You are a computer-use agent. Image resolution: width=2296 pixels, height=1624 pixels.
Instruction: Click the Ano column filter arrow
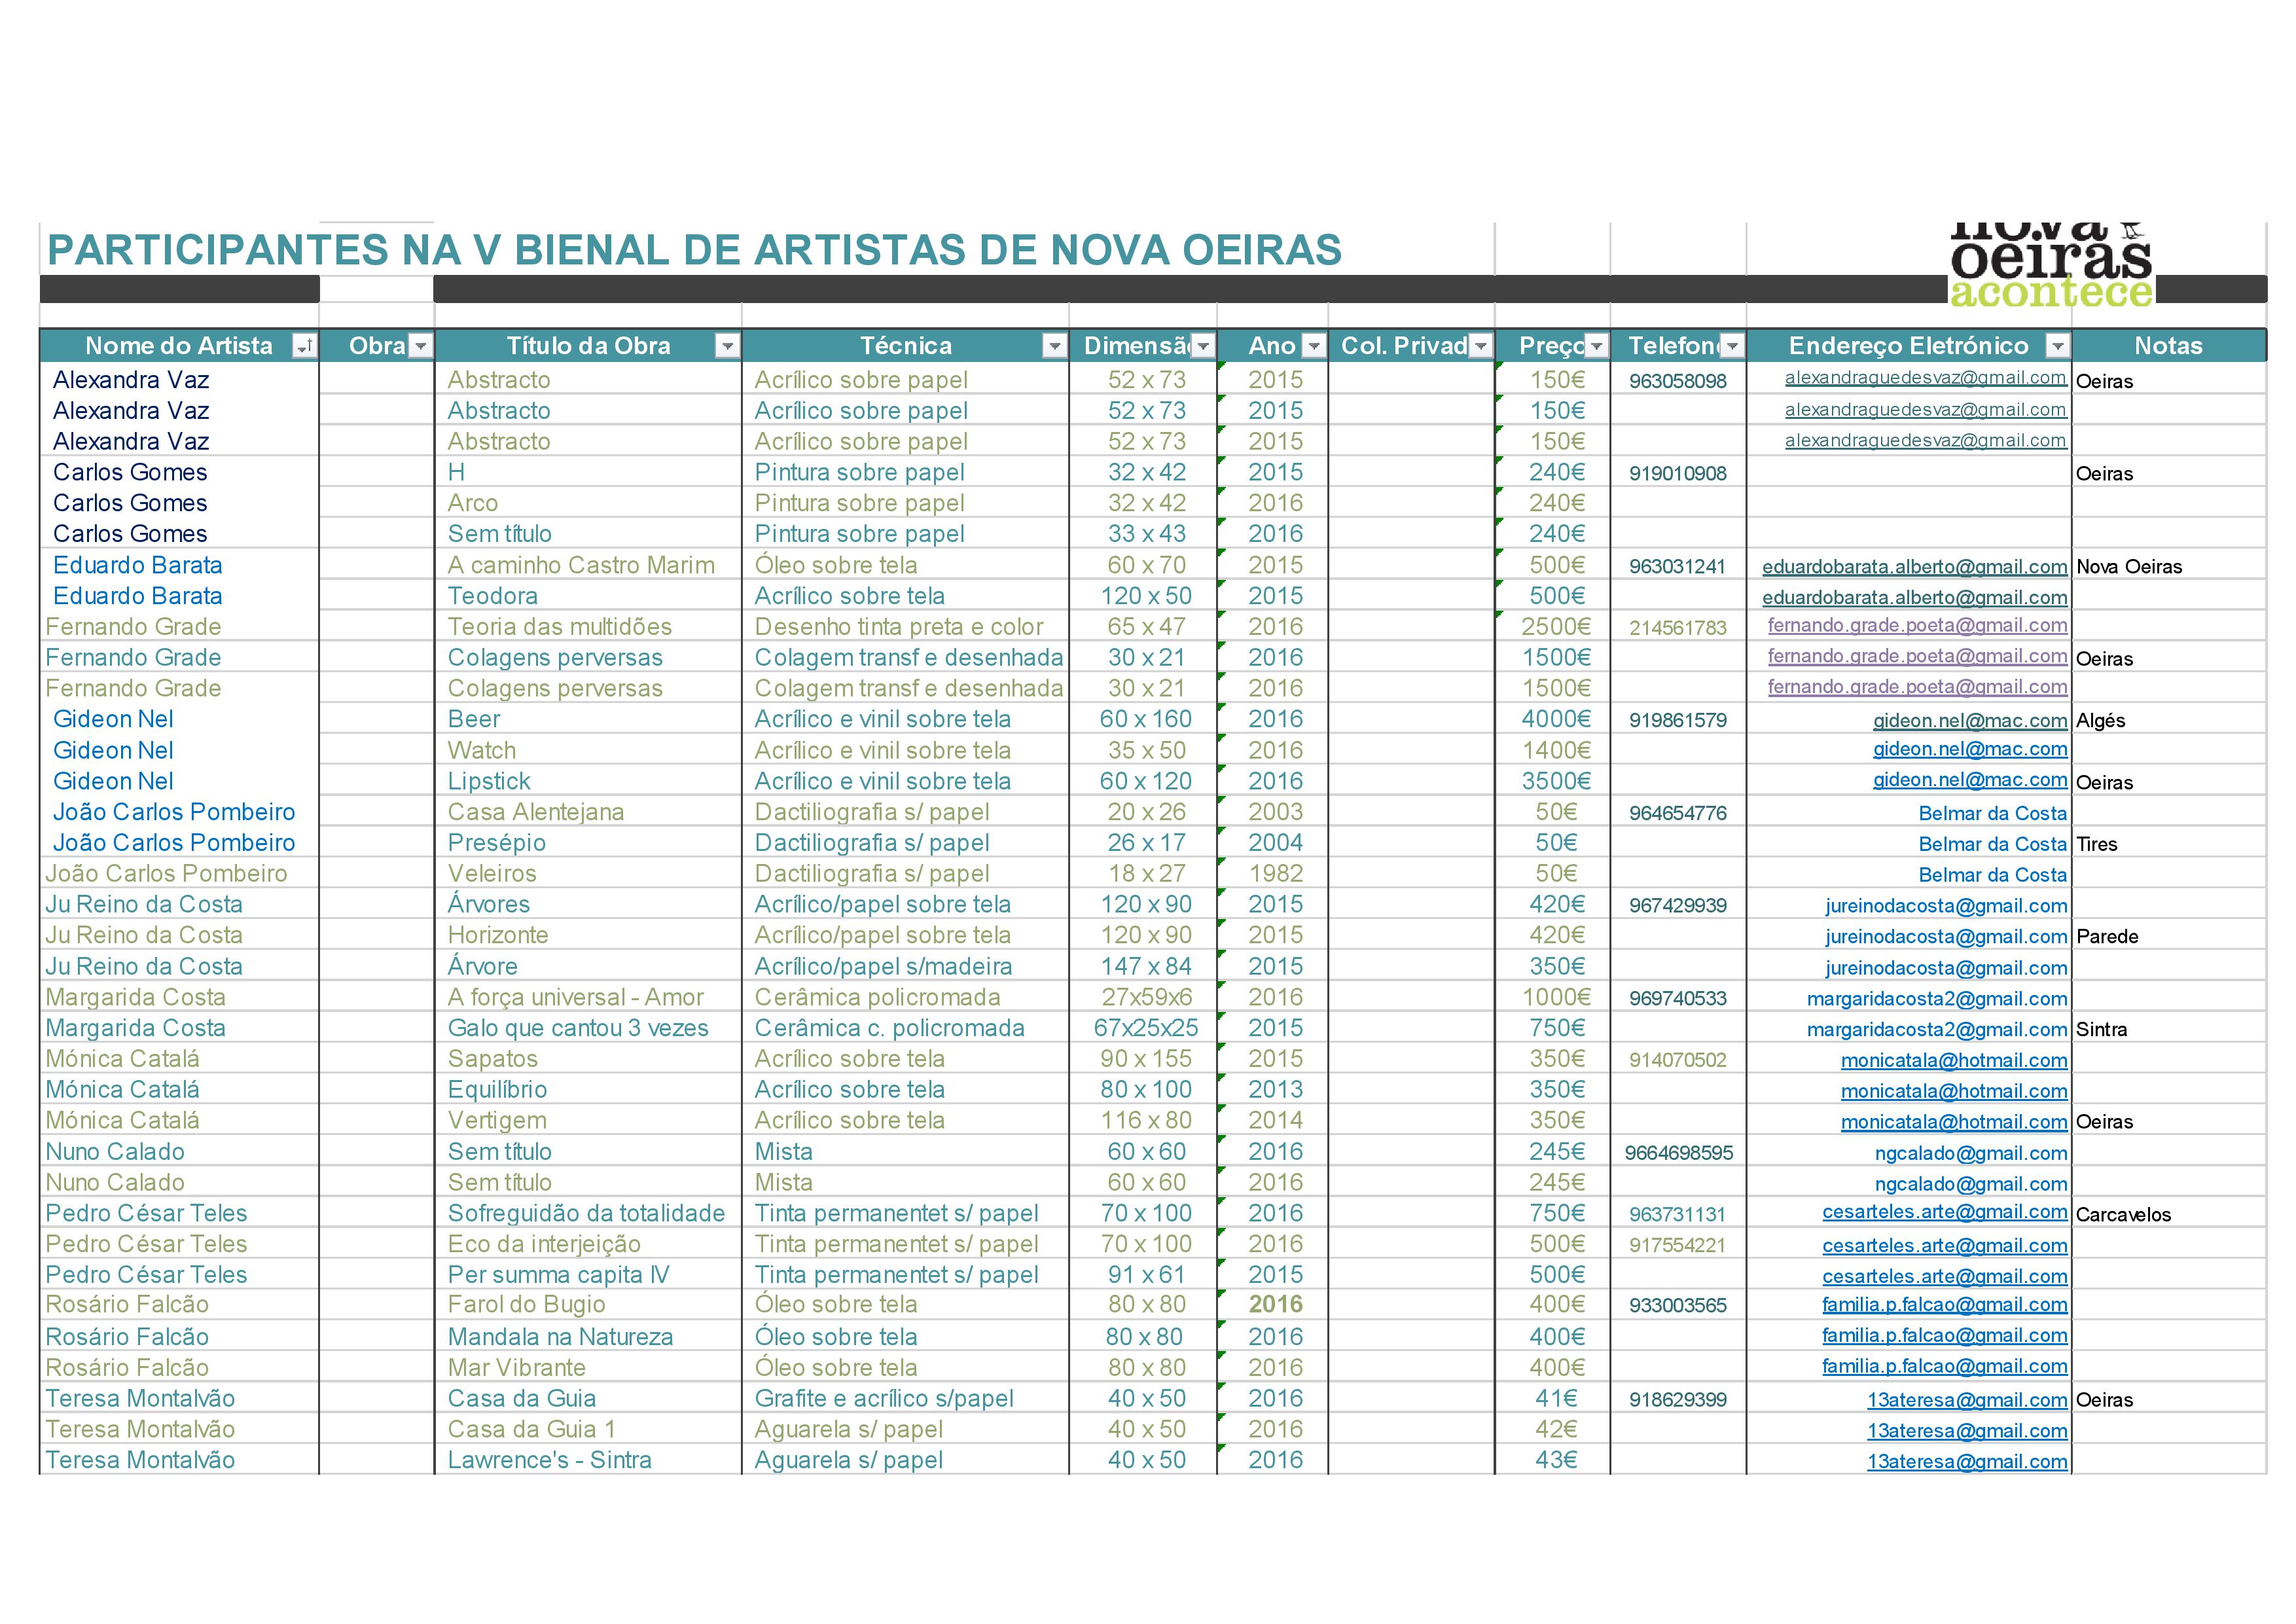click(1314, 346)
